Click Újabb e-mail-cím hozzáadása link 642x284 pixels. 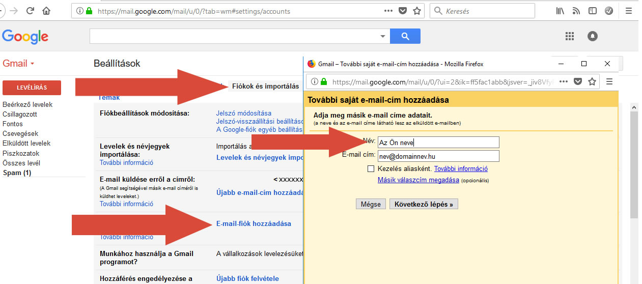click(260, 192)
